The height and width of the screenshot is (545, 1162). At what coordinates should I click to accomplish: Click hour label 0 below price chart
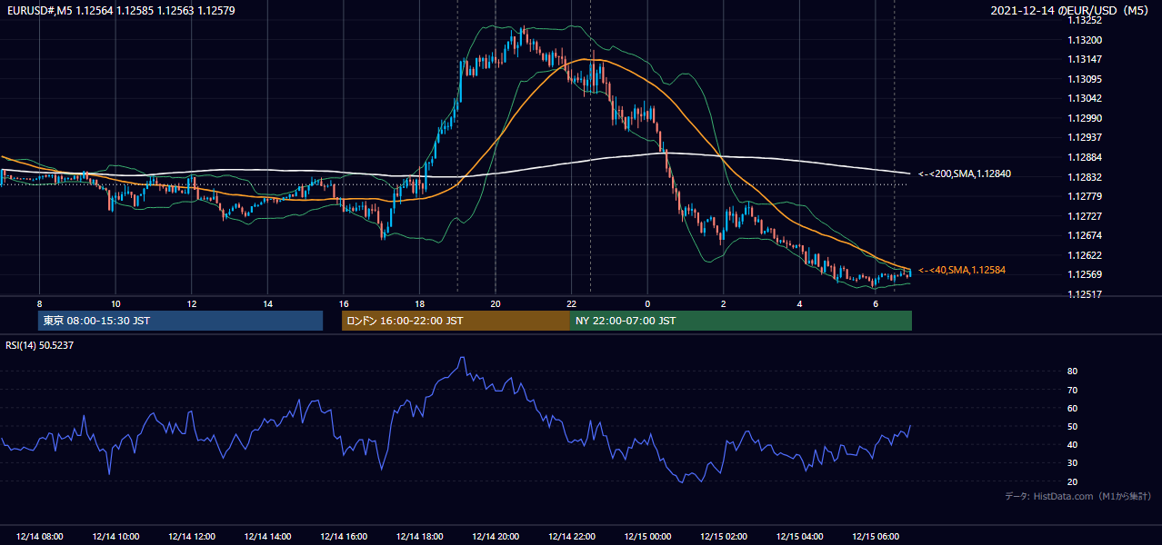coord(647,303)
